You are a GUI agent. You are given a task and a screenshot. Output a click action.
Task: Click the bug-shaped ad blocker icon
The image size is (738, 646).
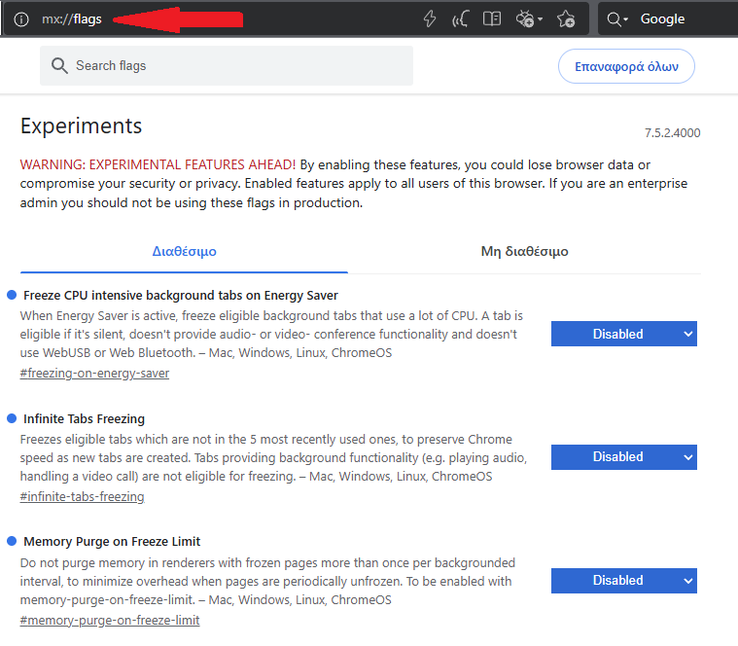[x=526, y=19]
